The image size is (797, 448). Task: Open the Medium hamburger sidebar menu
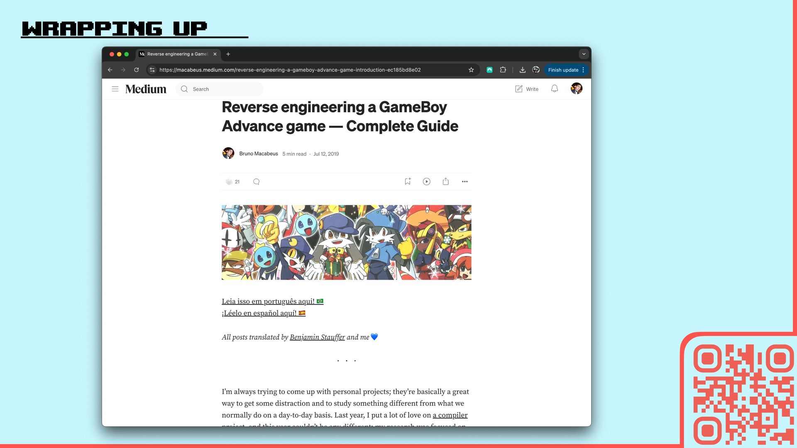click(x=115, y=89)
